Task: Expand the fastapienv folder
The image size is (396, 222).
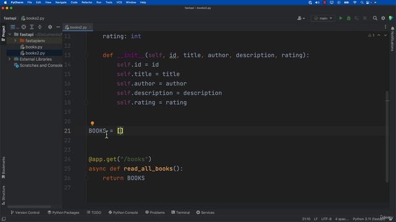Action: pos(15,41)
